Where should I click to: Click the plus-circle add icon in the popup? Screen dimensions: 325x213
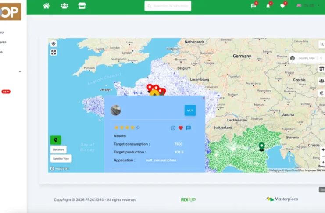click(173, 128)
